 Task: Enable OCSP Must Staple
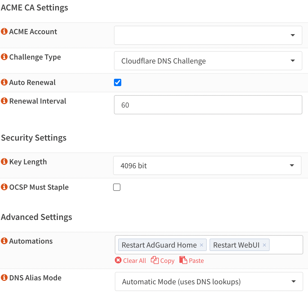117,187
